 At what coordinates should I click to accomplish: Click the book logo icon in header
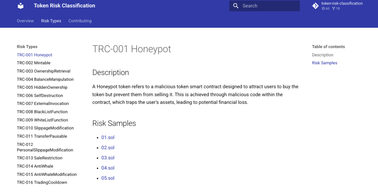coord(21,6)
